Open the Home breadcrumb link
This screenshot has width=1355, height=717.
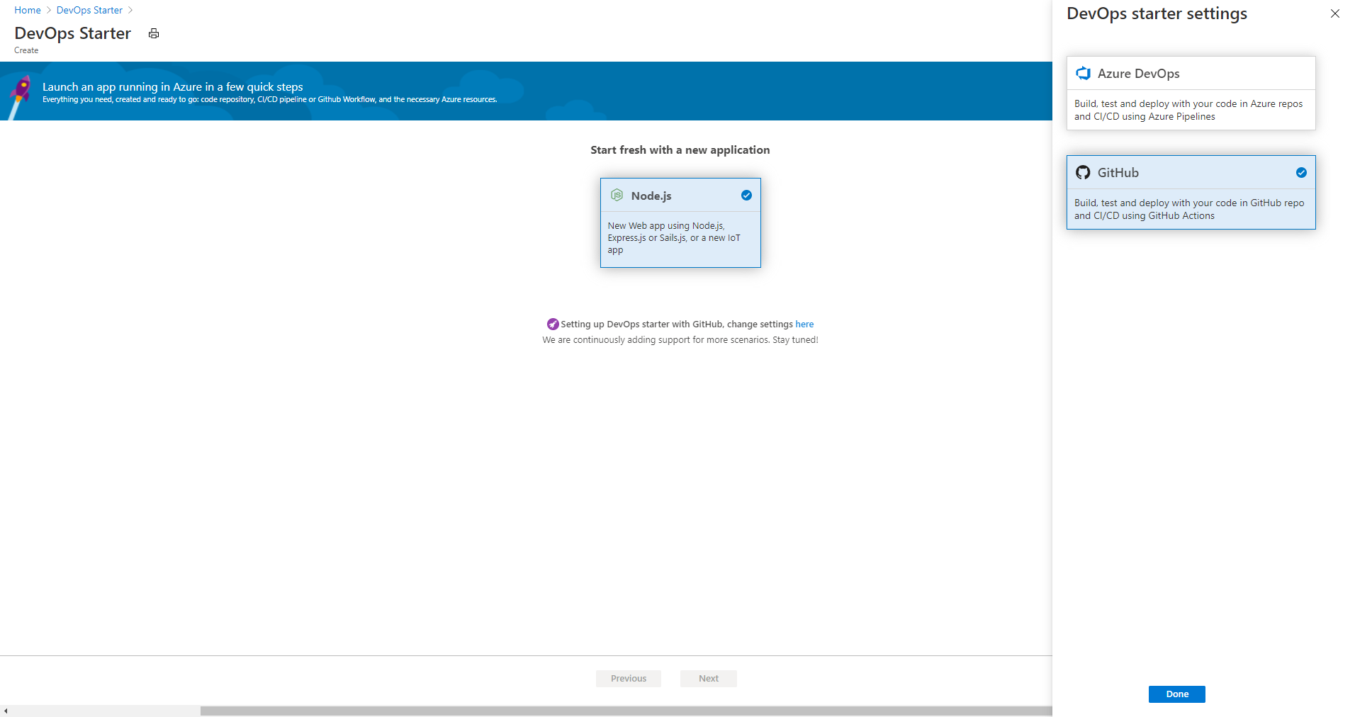[28, 10]
